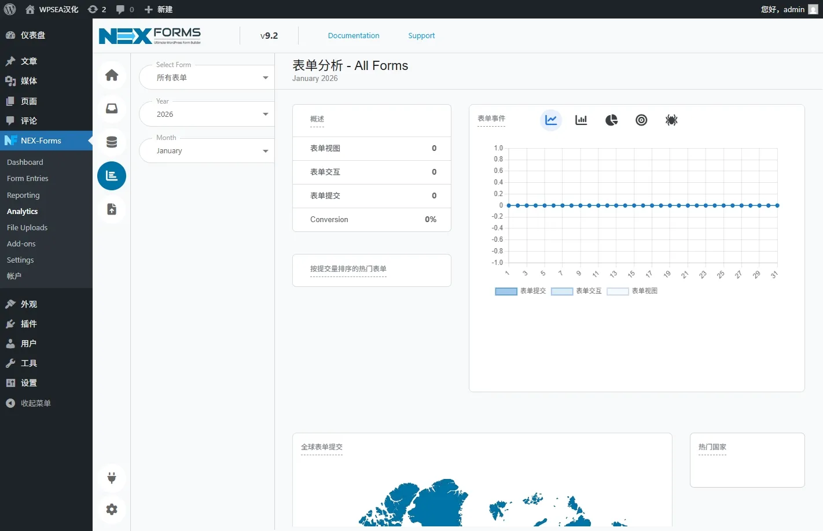Expand the Select Form dropdown
Viewport: 823px width, 531px height.
tap(207, 78)
